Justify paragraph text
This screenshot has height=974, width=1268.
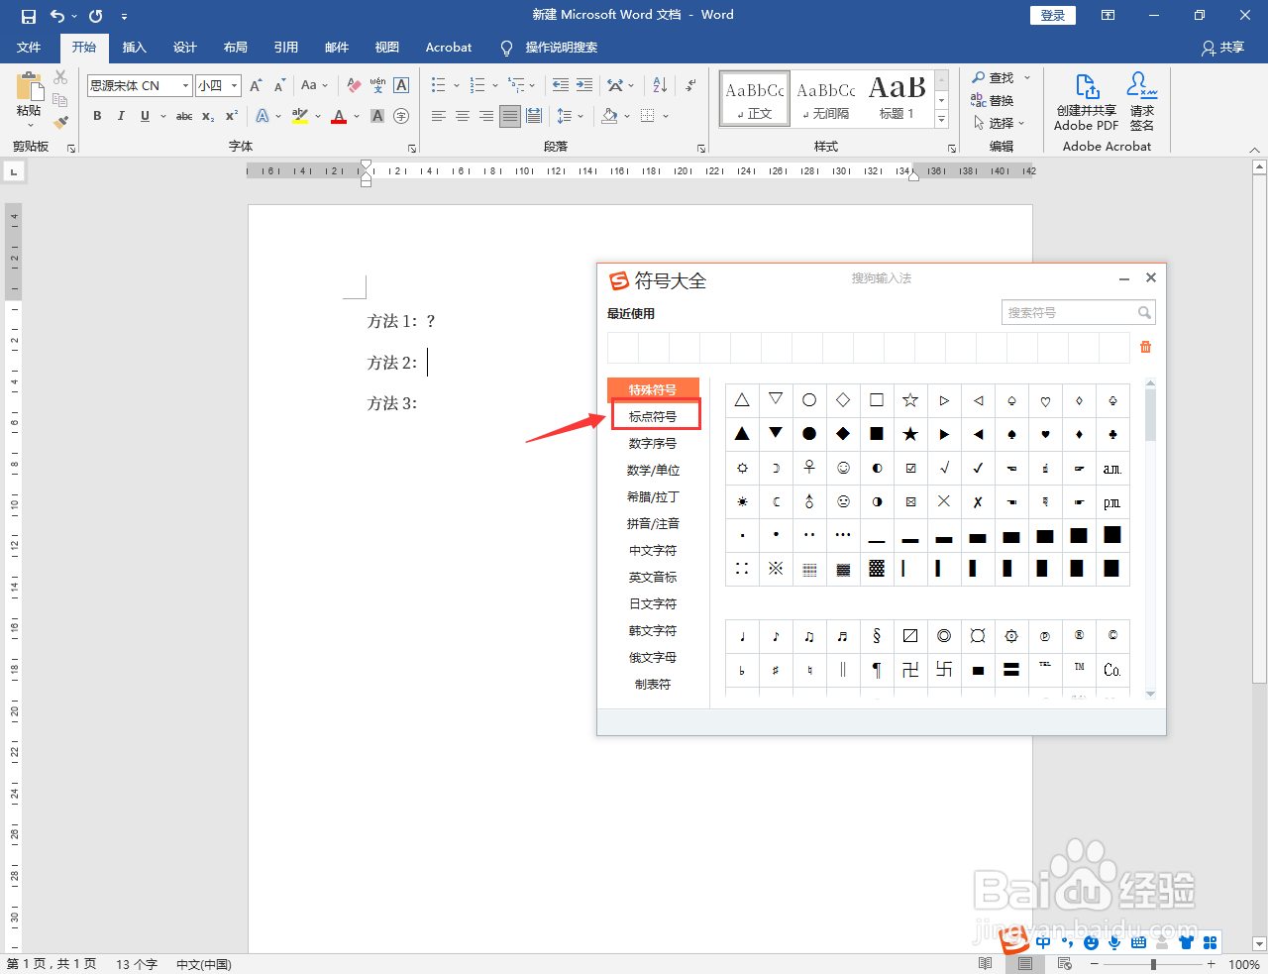pos(510,116)
